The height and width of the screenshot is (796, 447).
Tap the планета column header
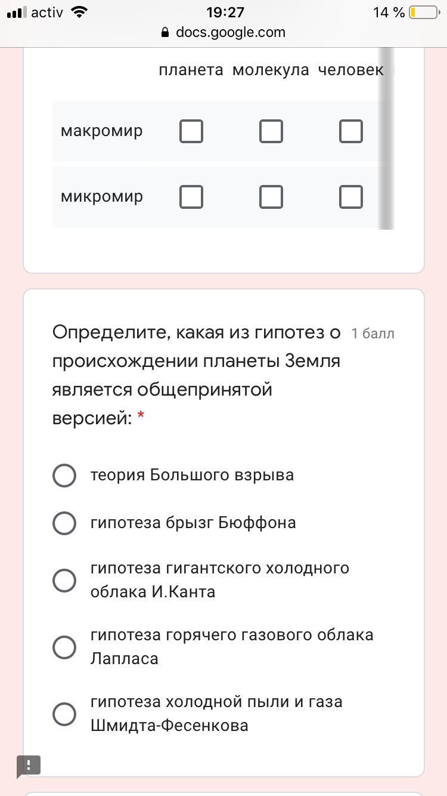pyautogui.click(x=191, y=70)
